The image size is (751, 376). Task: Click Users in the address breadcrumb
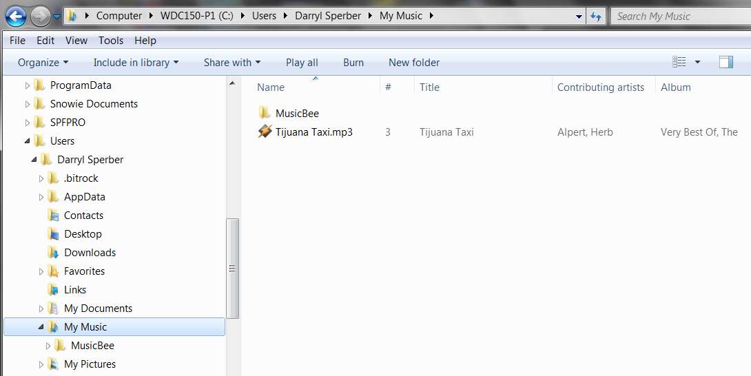[x=264, y=16]
